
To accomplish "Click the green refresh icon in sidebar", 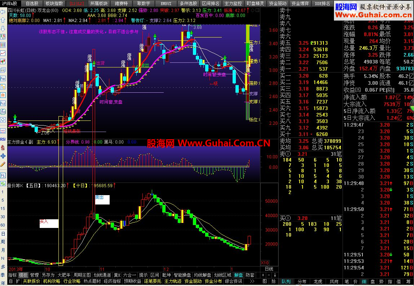I will point(3,184).
